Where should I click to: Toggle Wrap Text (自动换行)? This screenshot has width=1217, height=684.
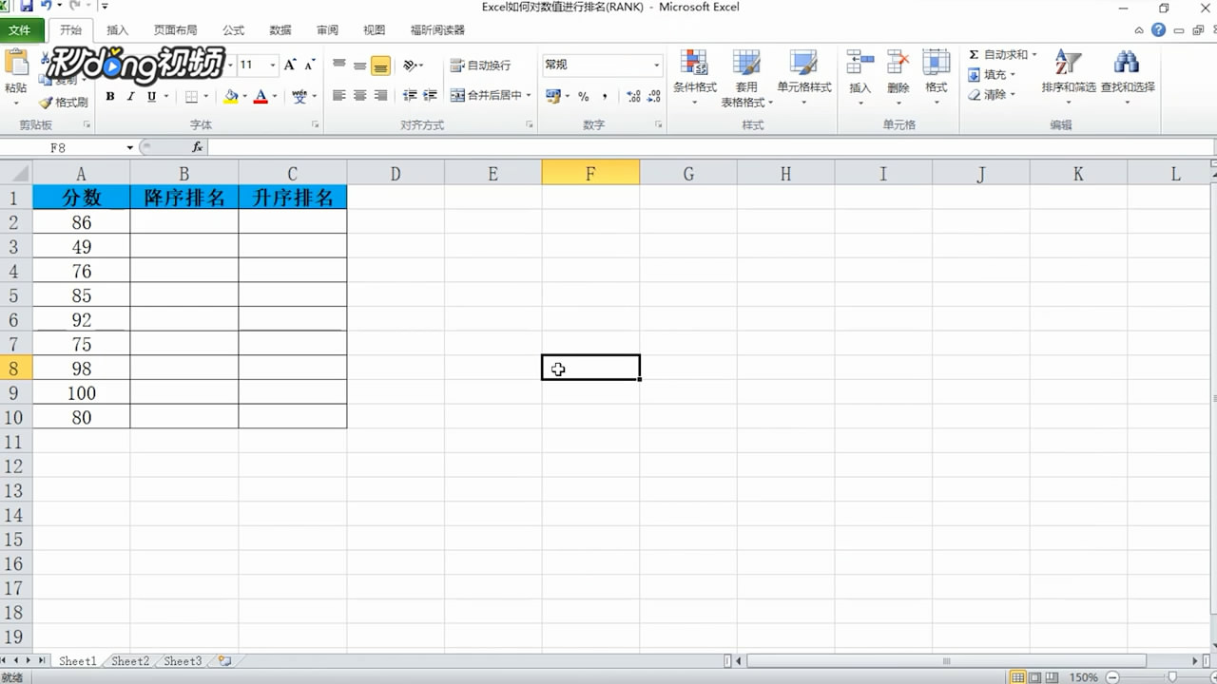click(x=481, y=65)
